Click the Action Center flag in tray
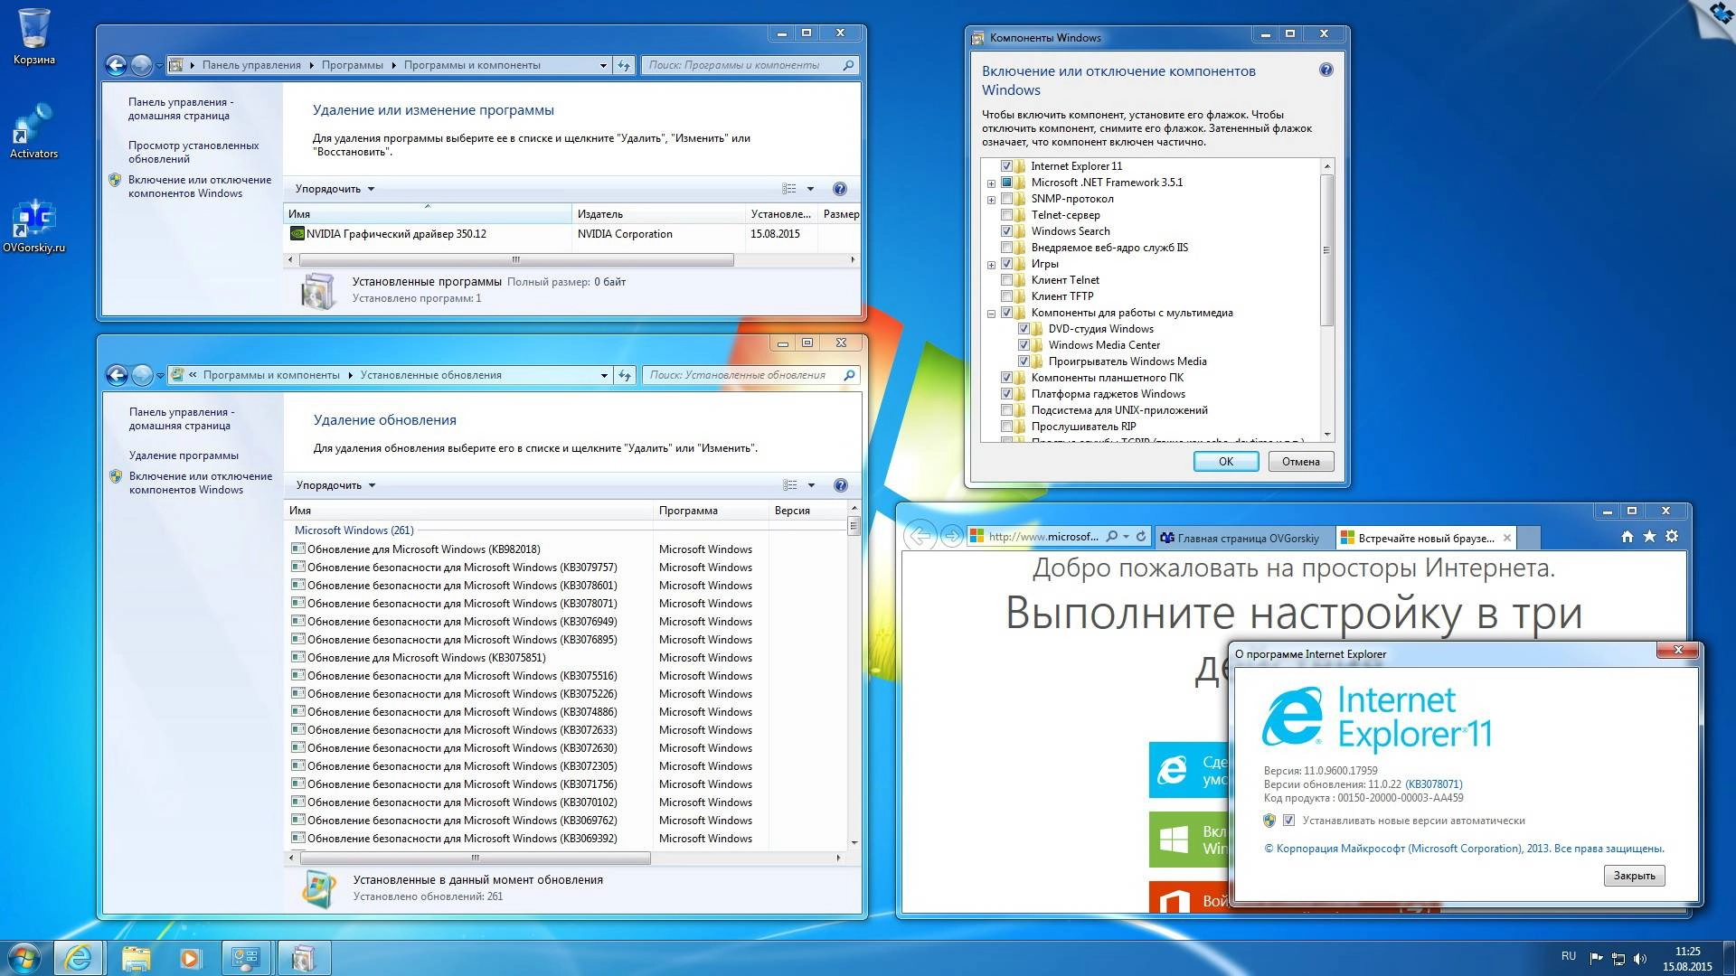 click(x=1597, y=959)
